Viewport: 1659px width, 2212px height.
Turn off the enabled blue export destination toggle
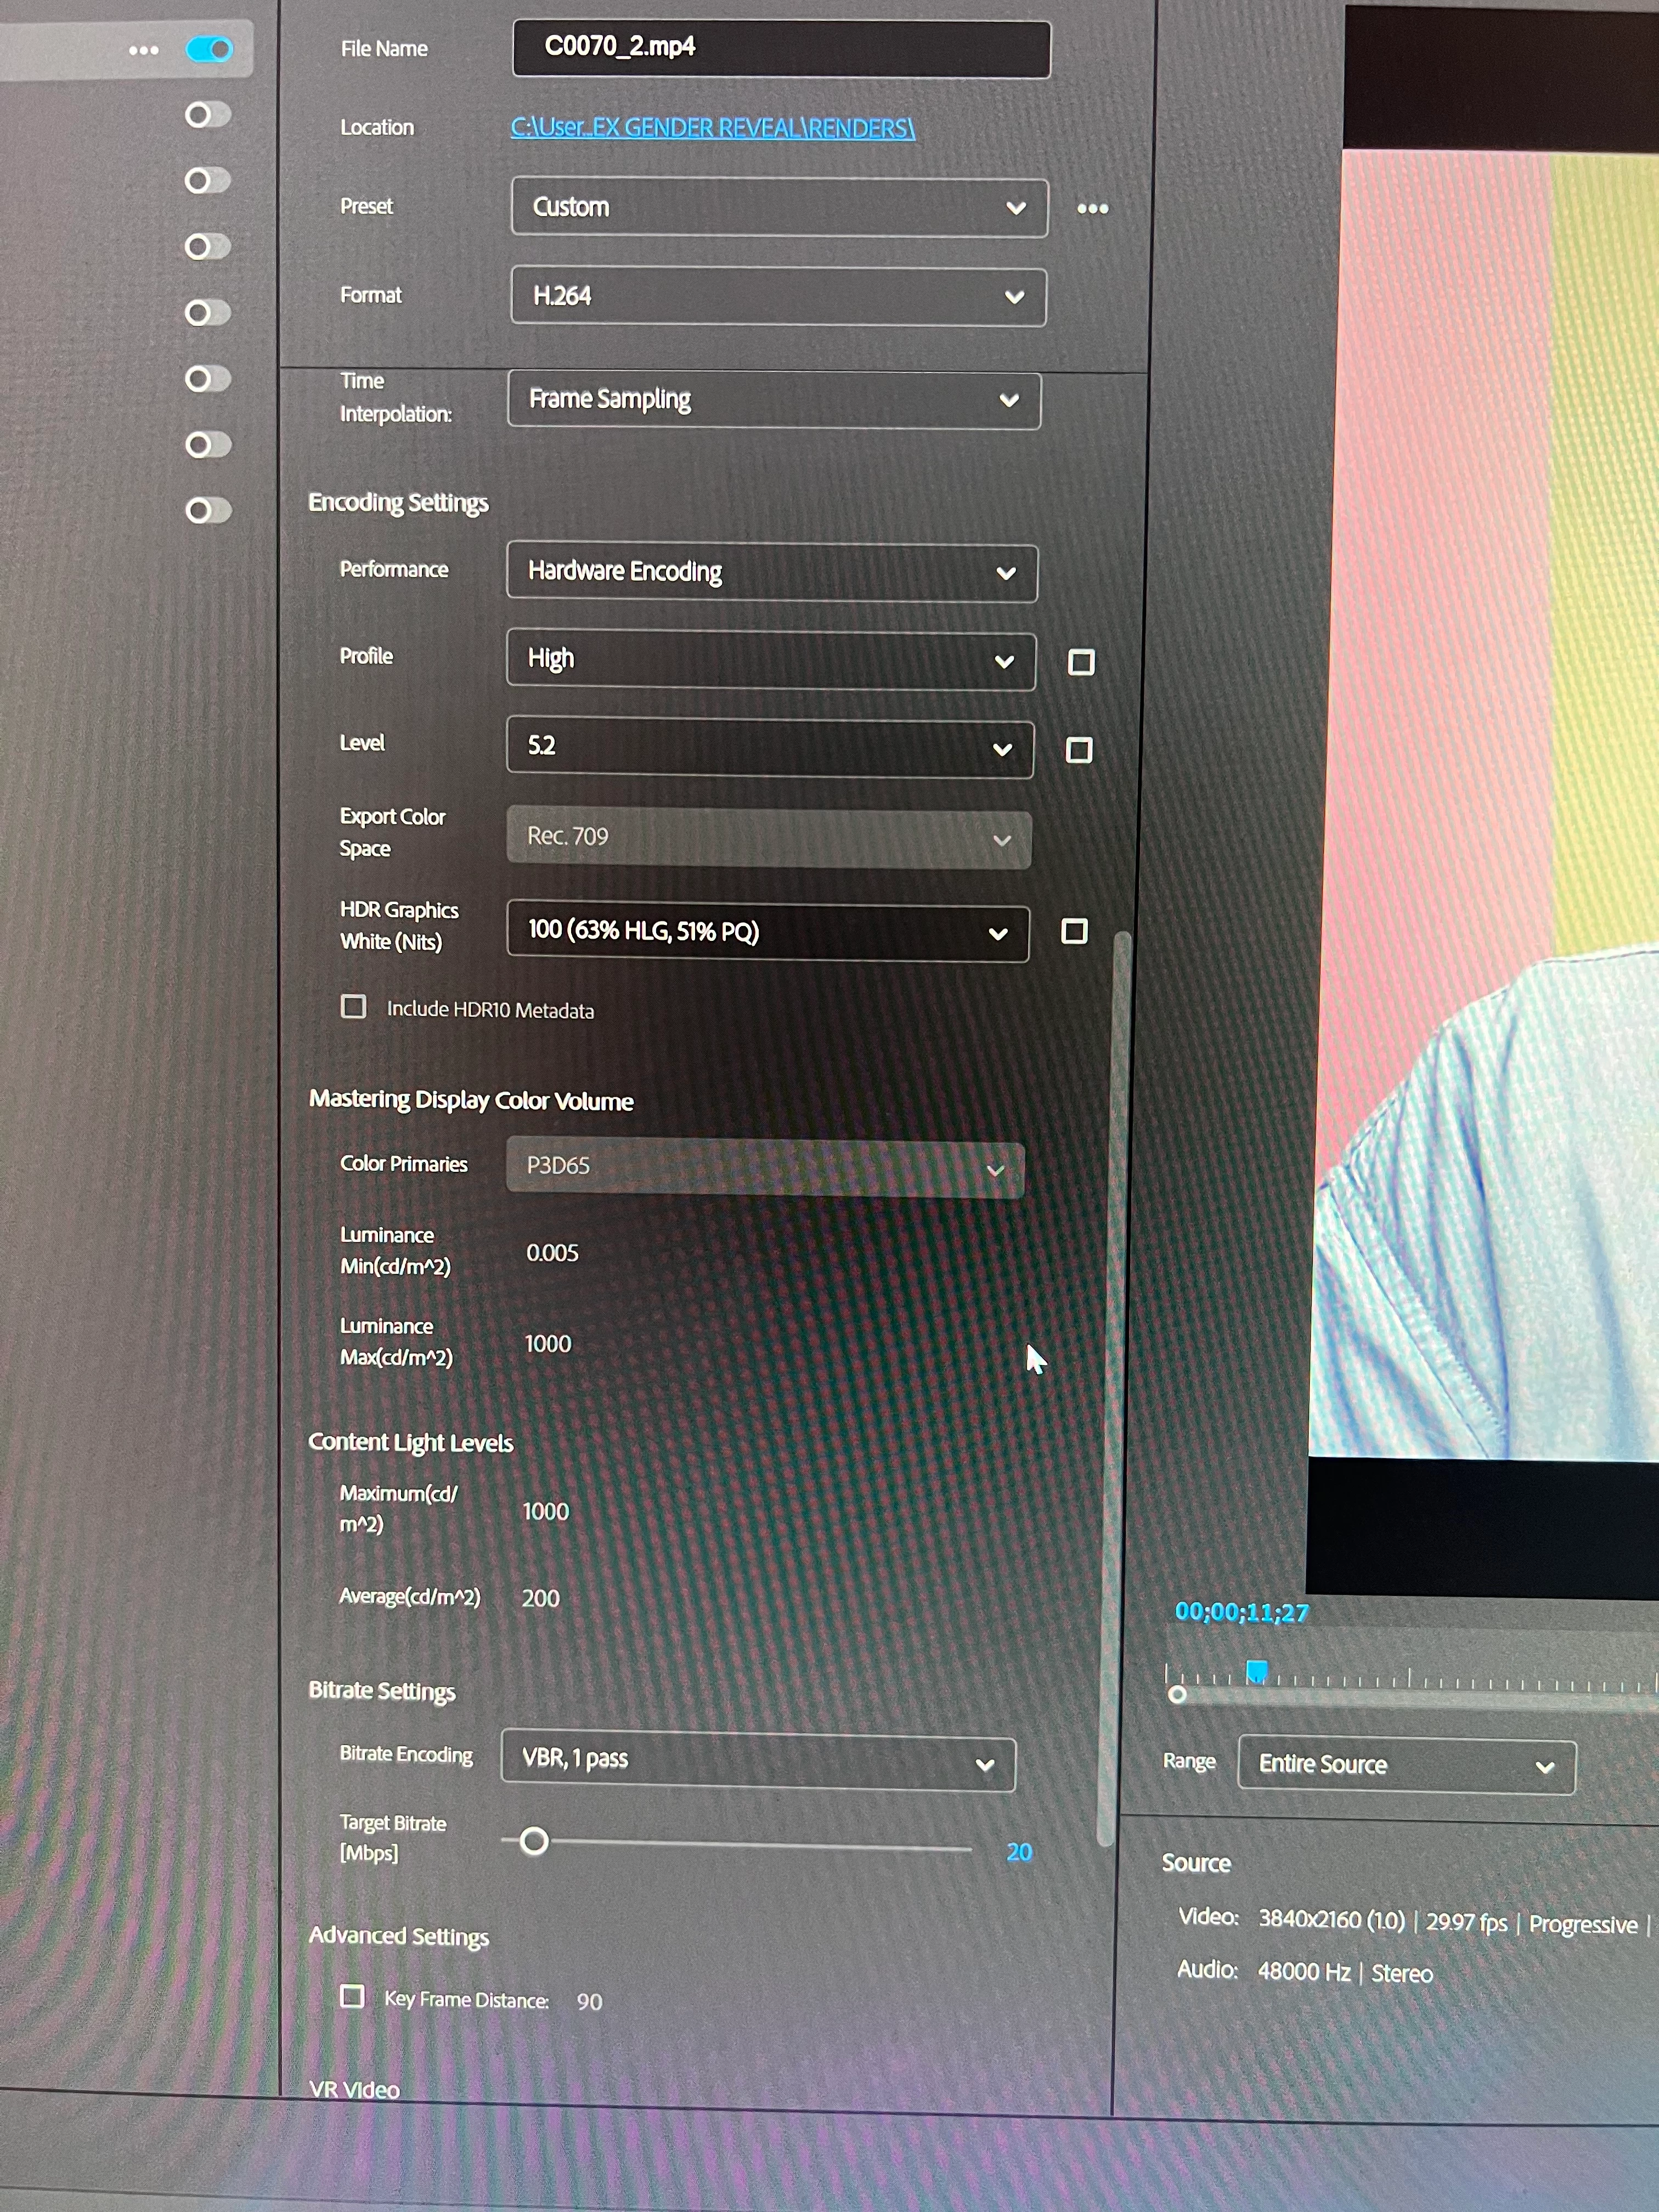(x=209, y=49)
